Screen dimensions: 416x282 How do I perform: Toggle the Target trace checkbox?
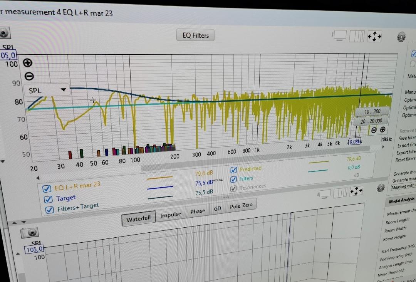coord(47,199)
